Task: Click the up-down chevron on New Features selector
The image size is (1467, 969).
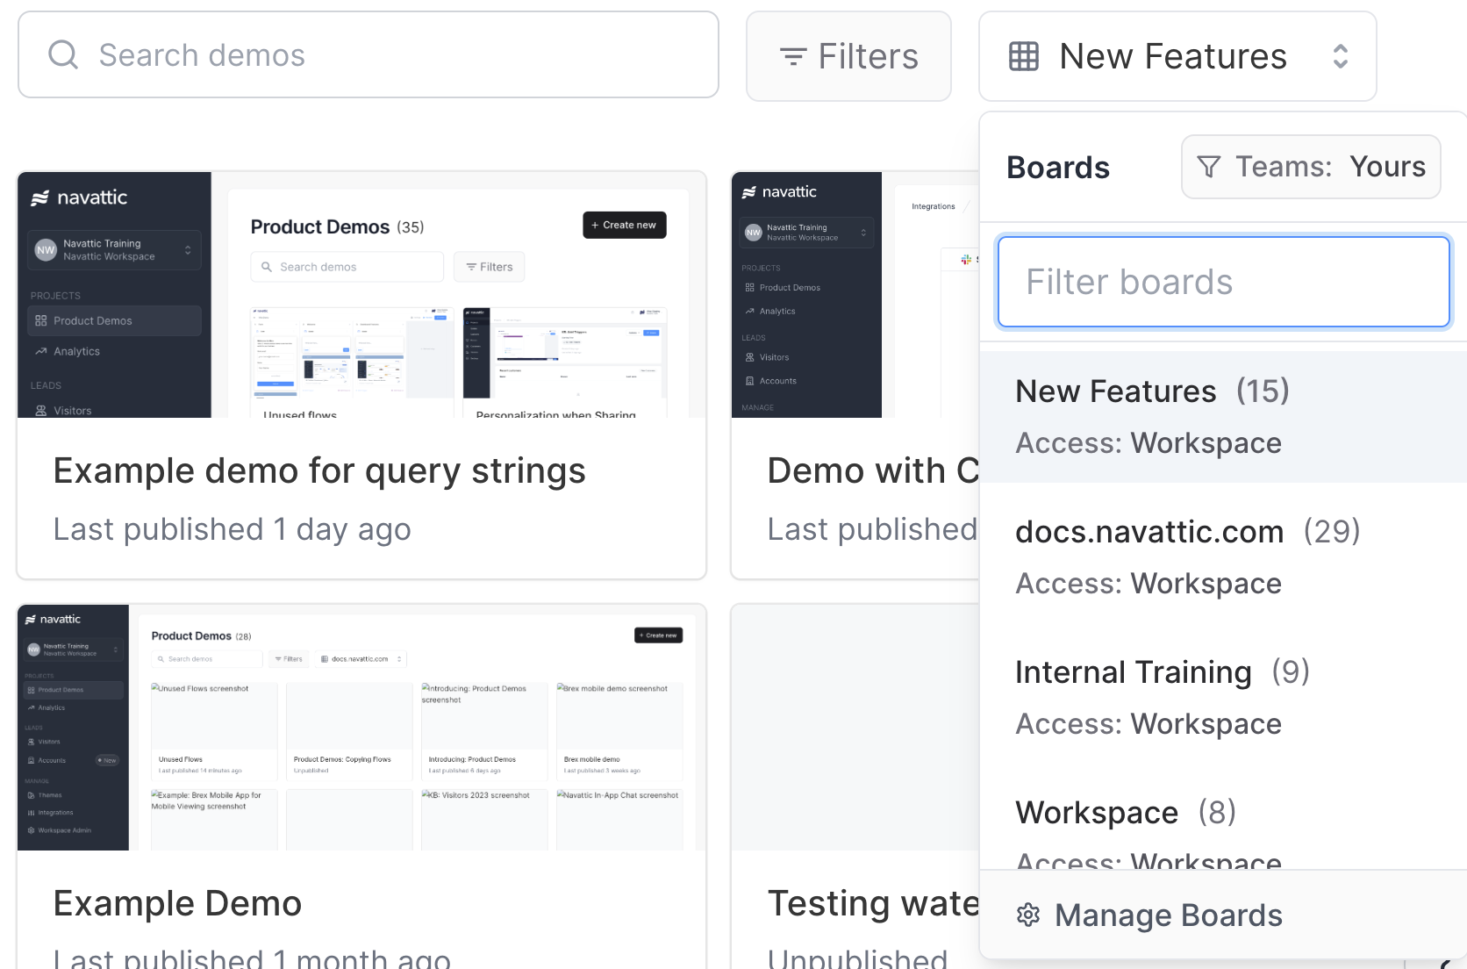Action: (1340, 56)
